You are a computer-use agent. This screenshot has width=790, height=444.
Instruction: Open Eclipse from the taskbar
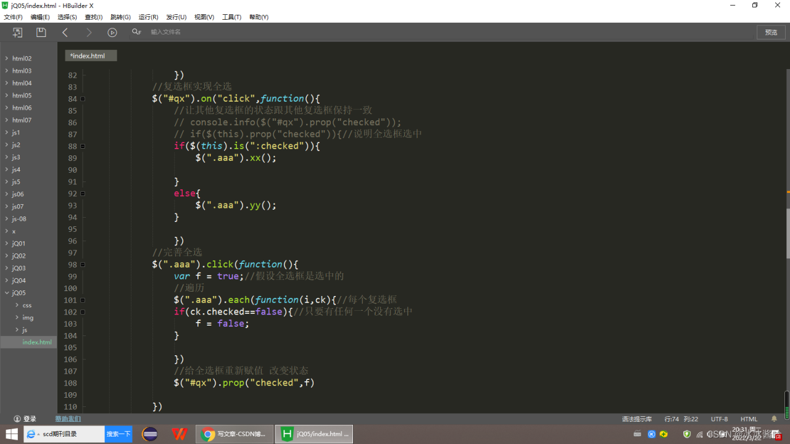pos(150,434)
